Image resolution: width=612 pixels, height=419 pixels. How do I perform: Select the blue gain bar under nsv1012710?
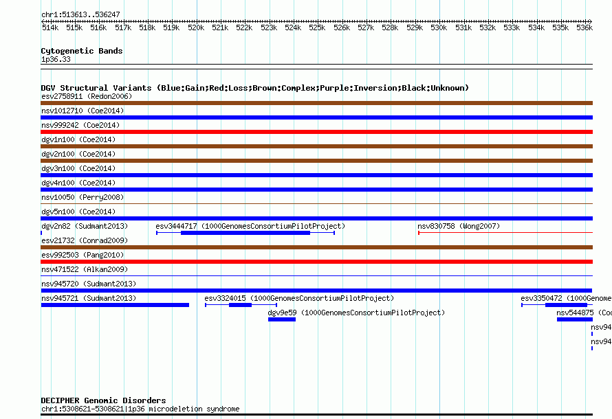click(x=316, y=117)
